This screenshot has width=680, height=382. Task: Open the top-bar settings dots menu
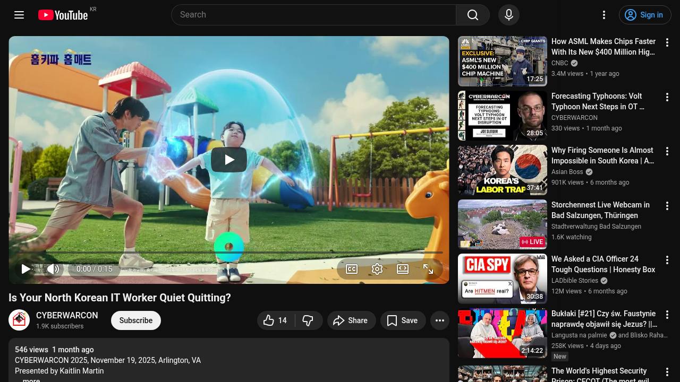[604, 15]
